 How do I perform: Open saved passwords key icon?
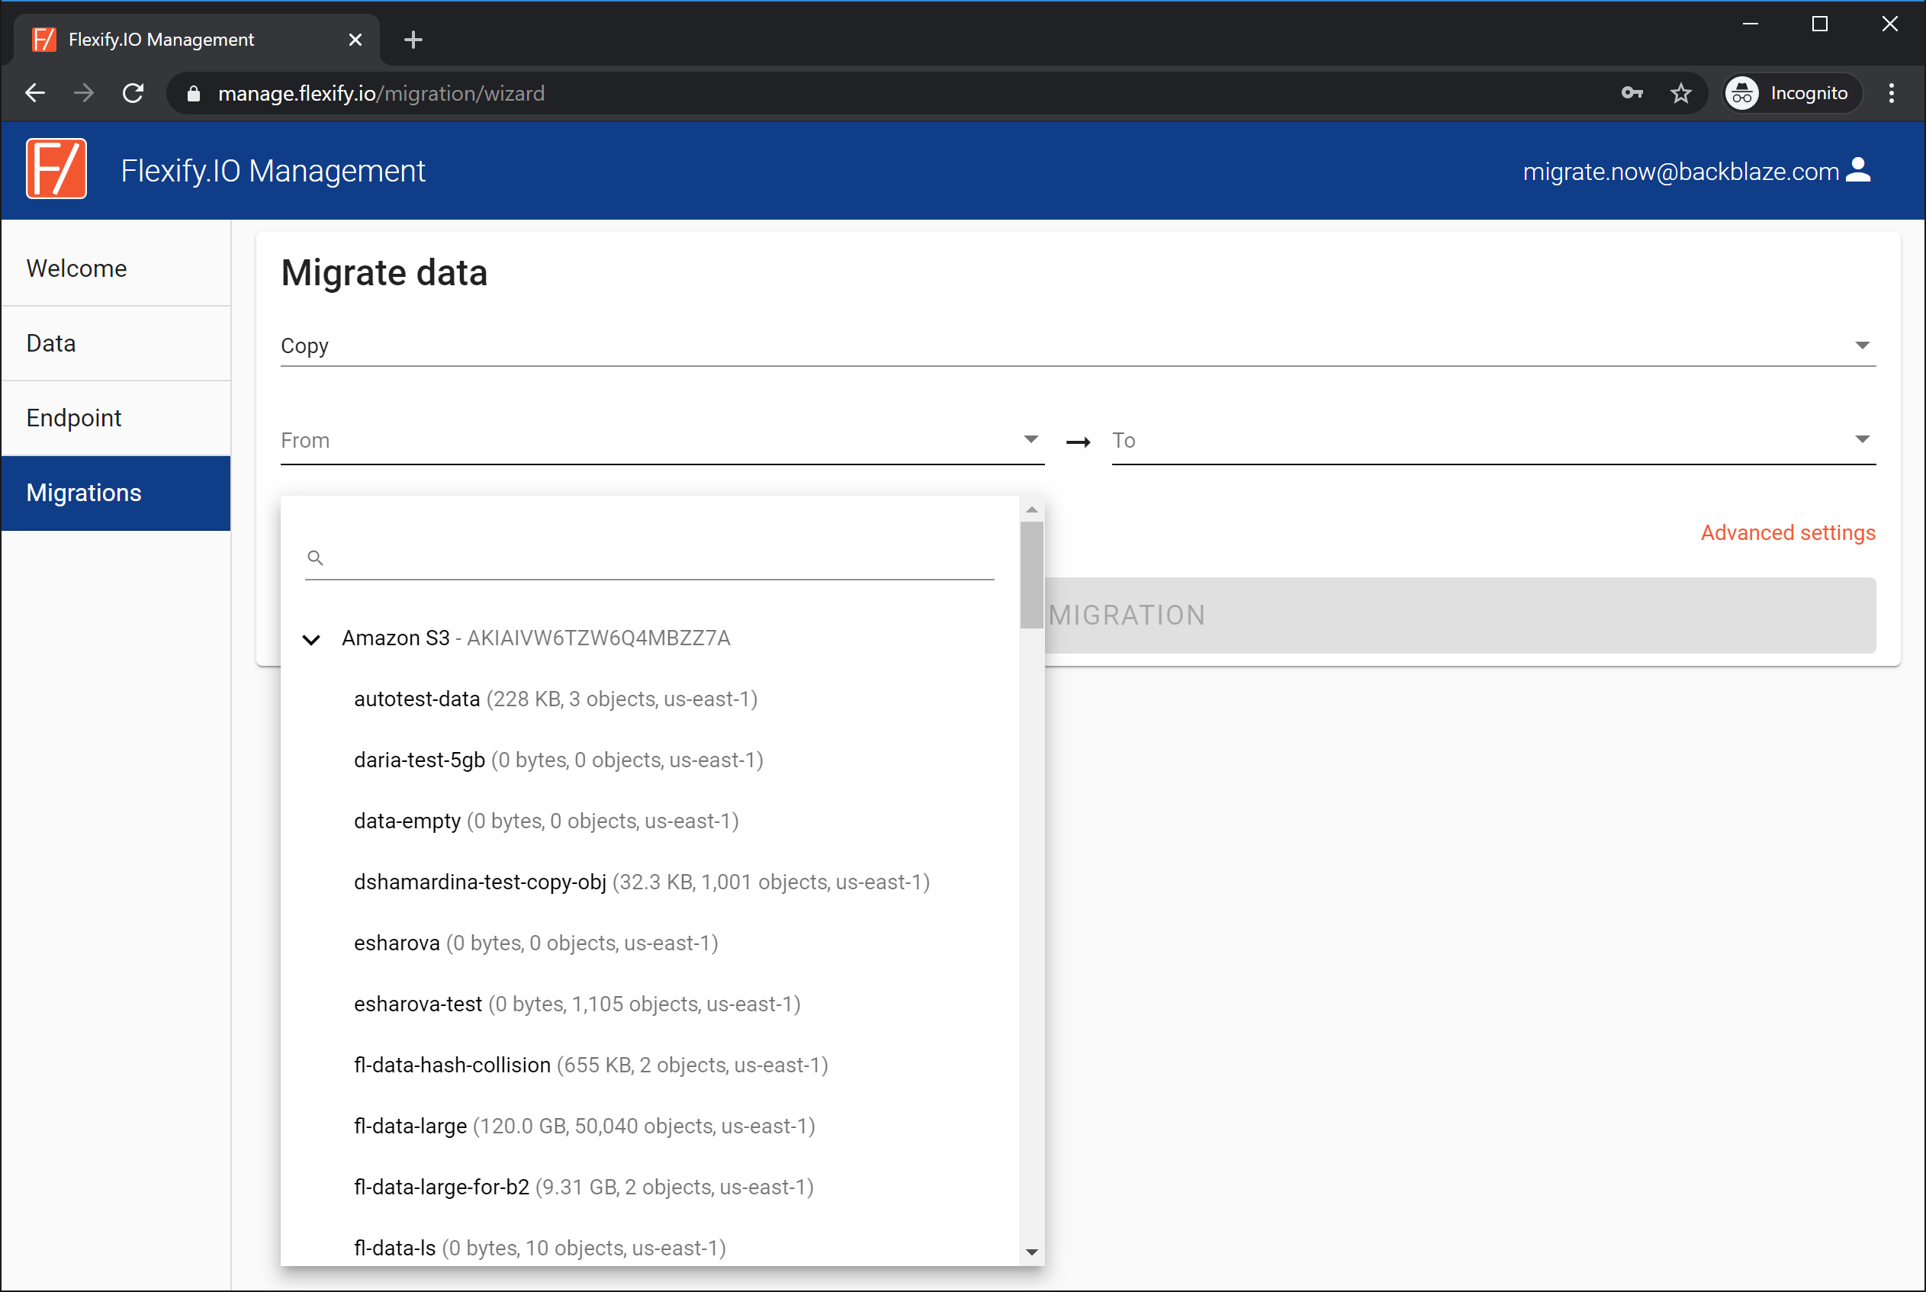1632,93
